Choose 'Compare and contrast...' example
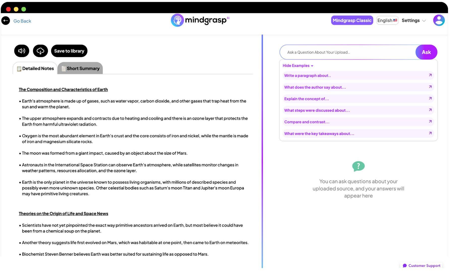This screenshot has width=450, height=272. [x=358, y=122]
